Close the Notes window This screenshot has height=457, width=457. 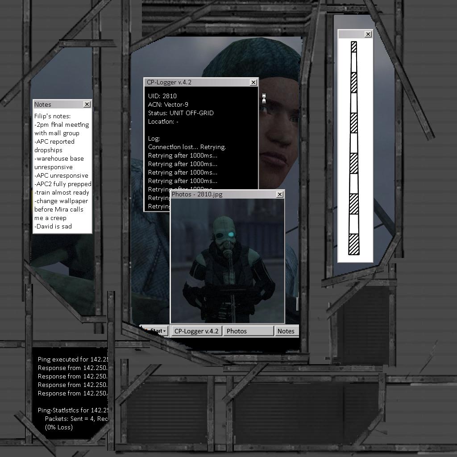pos(87,104)
